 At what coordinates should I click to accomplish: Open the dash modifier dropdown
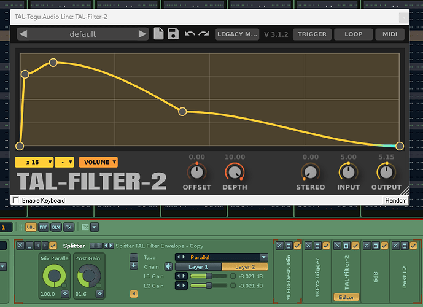point(64,162)
